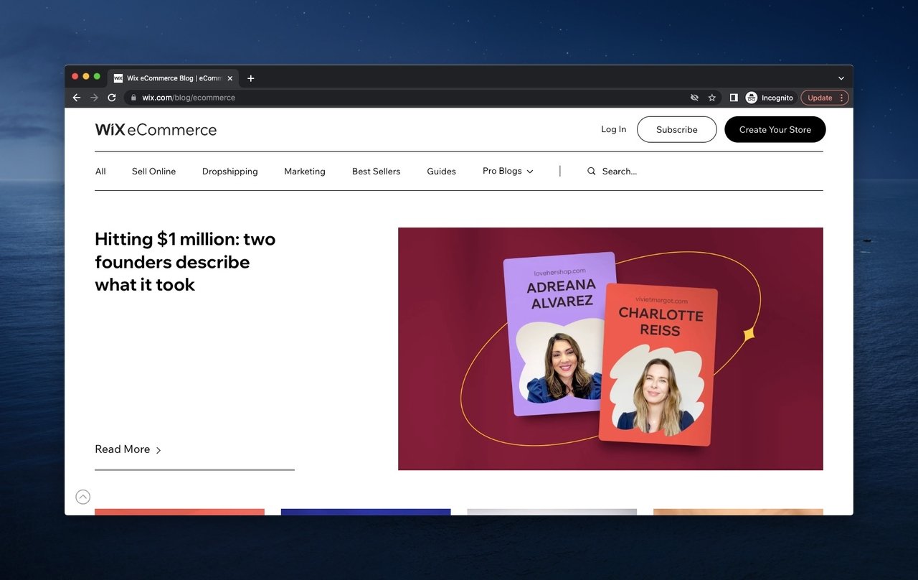Open the browser side panel icon
This screenshot has height=580, width=918.
(734, 98)
